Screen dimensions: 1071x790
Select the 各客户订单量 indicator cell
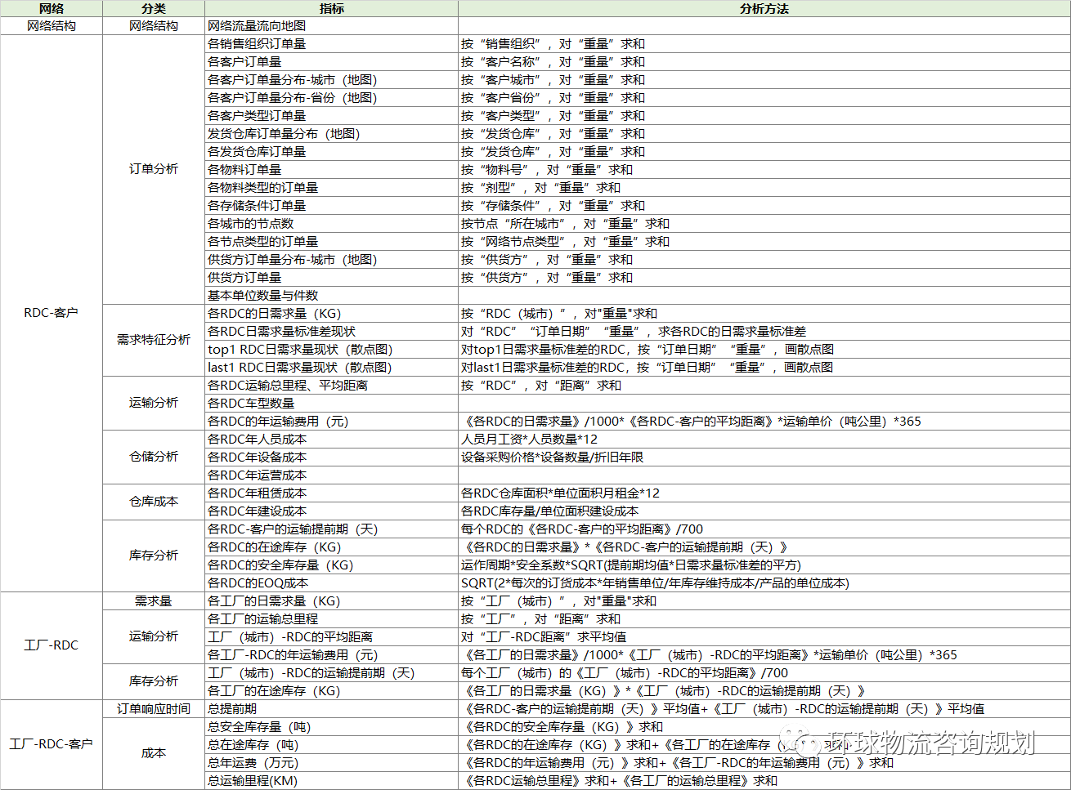click(x=331, y=61)
